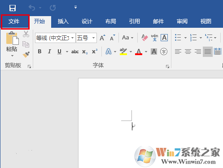Switch to the 插入 ribbon tab
The width and height of the screenshot is (223, 168).
63,22
